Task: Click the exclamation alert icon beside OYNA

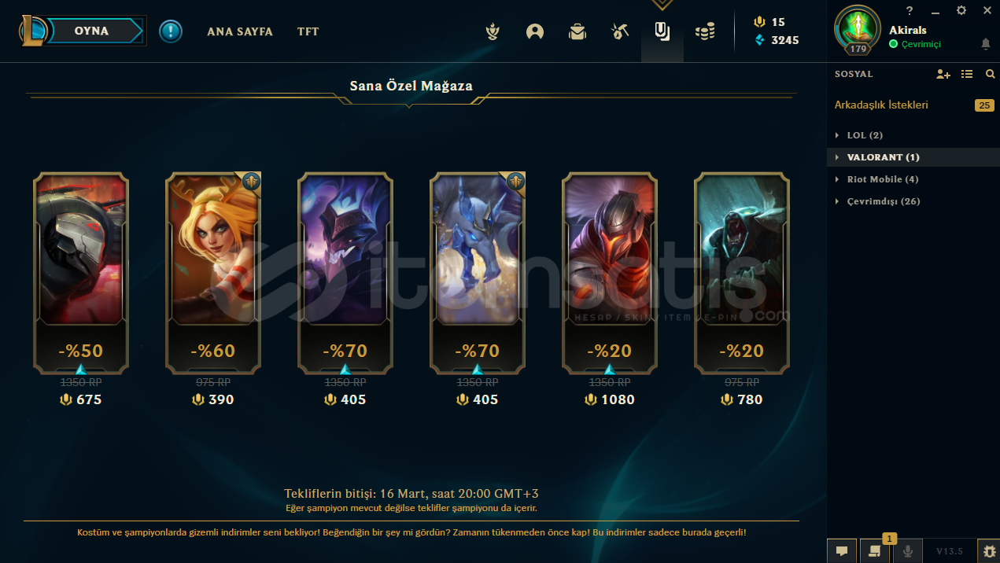Action: (171, 31)
